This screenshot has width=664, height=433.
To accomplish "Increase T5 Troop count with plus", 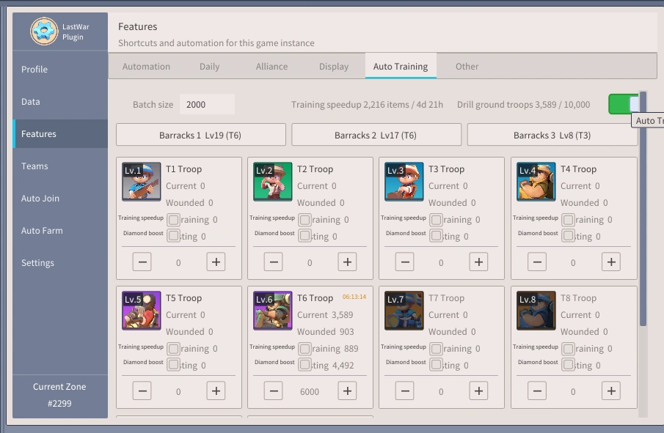I will tap(216, 391).
